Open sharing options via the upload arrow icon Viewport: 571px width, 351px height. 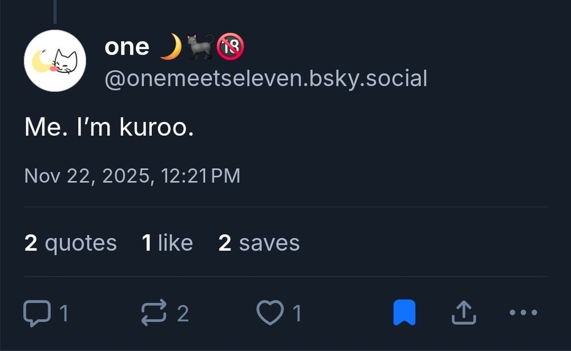(465, 312)
